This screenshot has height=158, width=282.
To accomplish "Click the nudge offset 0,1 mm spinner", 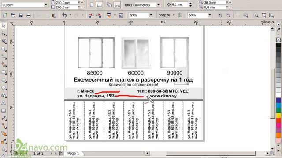I will pyautogui.click(x=190, y=5).
